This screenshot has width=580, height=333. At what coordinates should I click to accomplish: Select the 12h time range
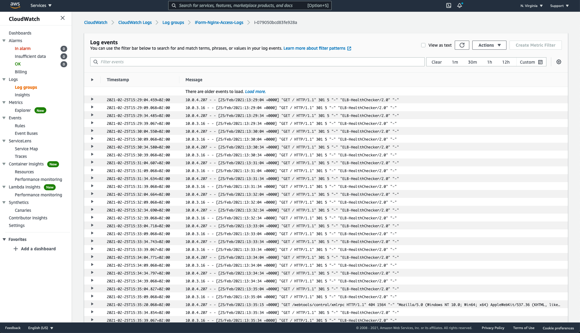click(506, 62)
